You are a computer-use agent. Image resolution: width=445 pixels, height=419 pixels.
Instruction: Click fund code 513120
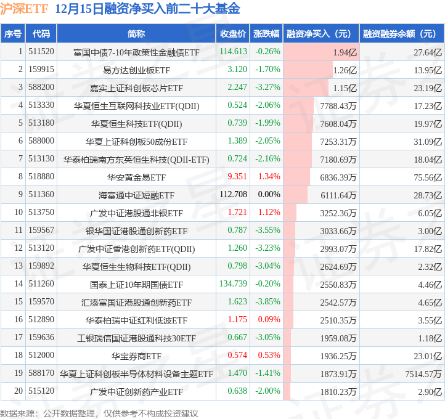tap(41, 248)
